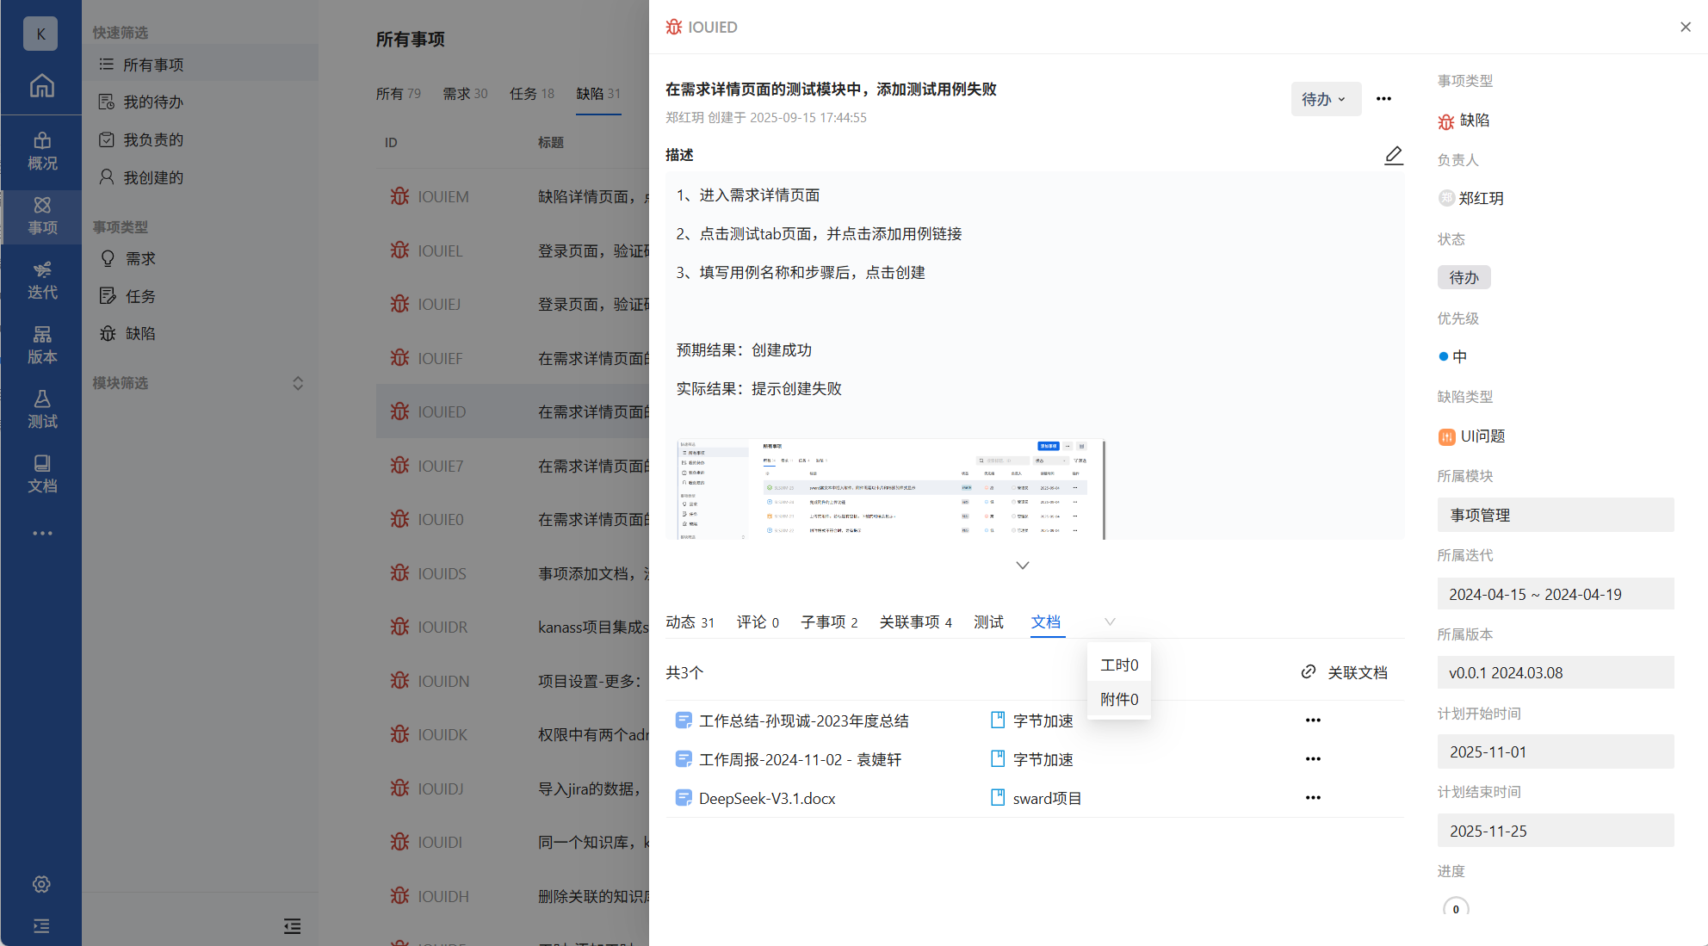Collapse the more-tabs dropdown arrow
Viewport: 1708px width, 946px height.
pyautogui.click(x=1110, y=621)
